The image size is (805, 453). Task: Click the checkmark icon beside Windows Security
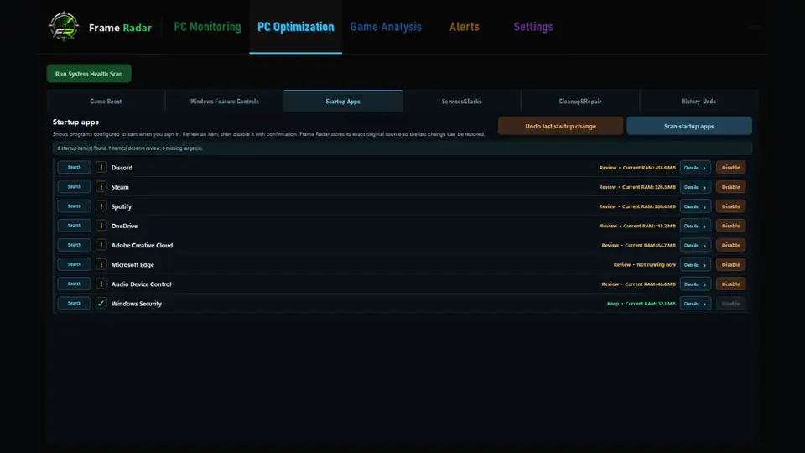101,304
